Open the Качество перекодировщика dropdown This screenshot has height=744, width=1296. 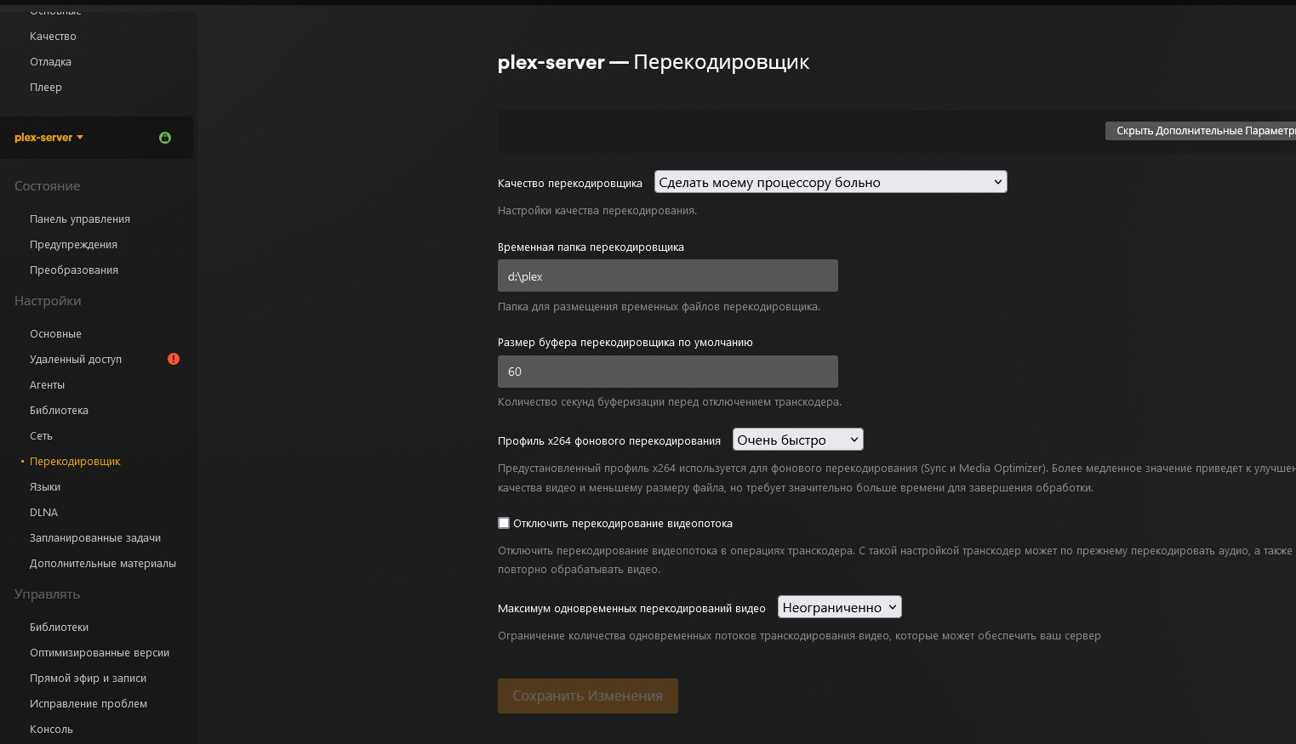[830, 182]
